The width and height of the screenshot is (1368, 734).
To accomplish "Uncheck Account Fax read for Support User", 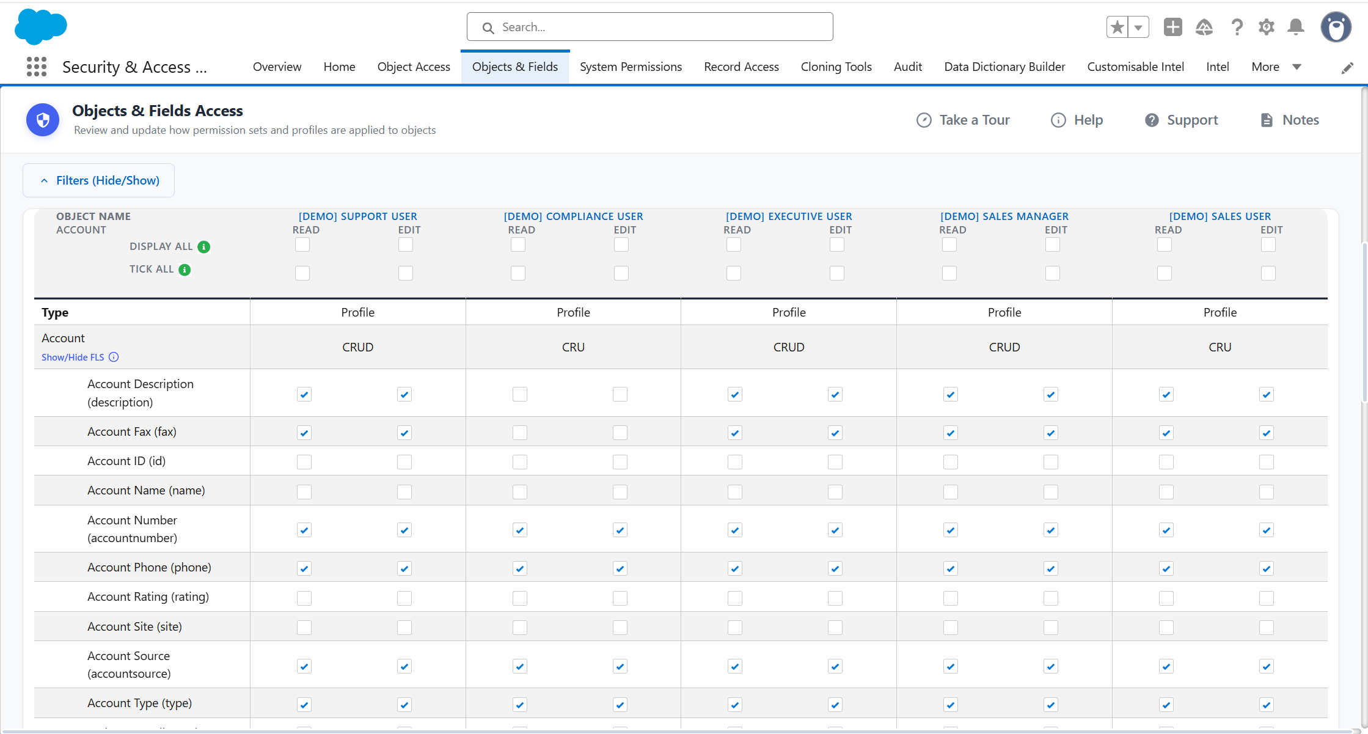I will tap(304, 433).
